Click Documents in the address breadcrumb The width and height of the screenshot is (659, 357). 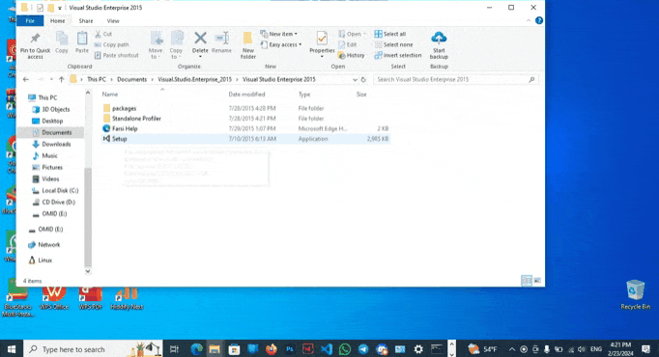pos(131,79)
